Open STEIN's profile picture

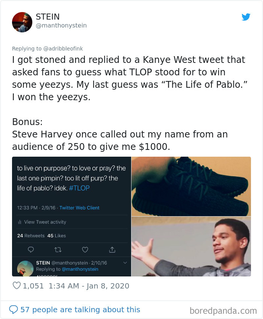pyautogui.click(x=22, y=22)
